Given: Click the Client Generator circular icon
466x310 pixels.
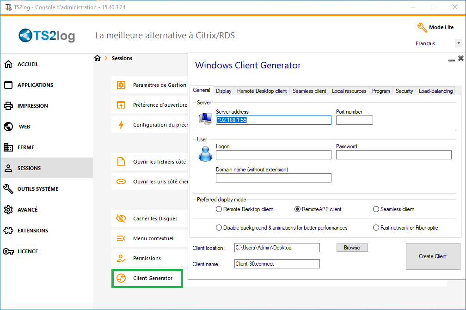Looking at the screenshot, I should click(x=121, y=278).
